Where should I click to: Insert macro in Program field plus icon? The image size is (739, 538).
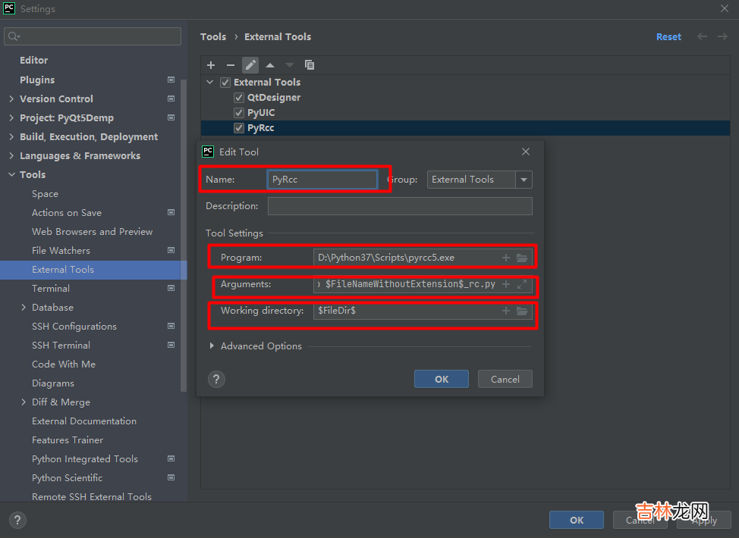click(x=506, y=258)
